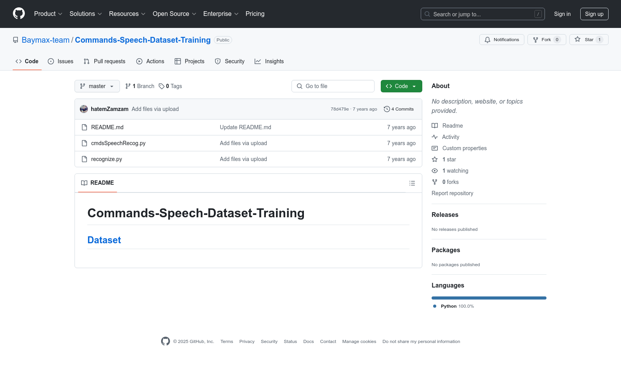Click the file icon for README.md
The height and width of the screenshot is (388, 621).
pyautogui.click(x=84, y=127)
